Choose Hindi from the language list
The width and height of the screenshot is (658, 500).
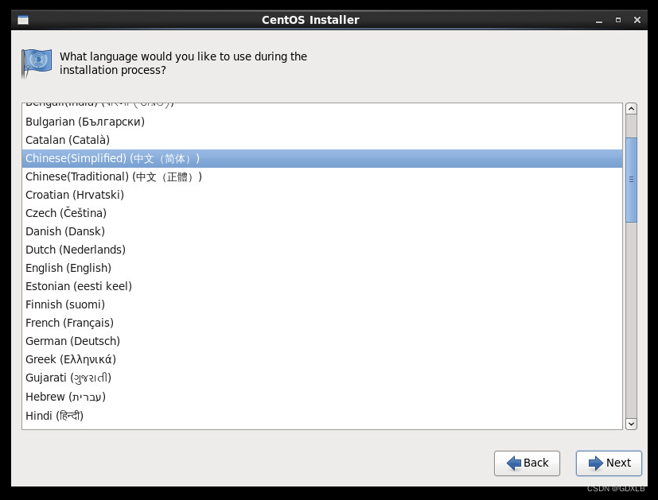tap(54, 415)
